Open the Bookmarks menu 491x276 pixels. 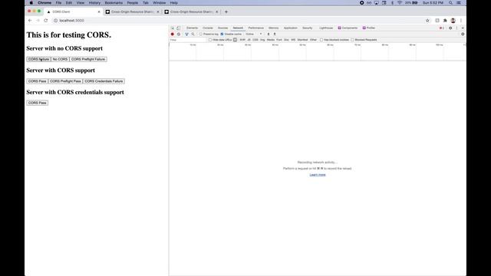[x=114, y=2]
